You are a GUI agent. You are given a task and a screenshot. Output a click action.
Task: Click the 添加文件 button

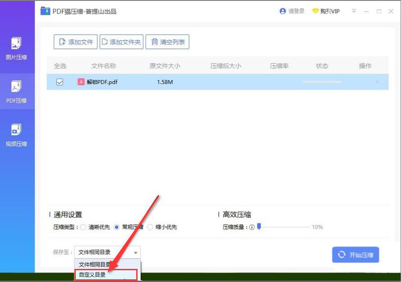click(75, 42)
